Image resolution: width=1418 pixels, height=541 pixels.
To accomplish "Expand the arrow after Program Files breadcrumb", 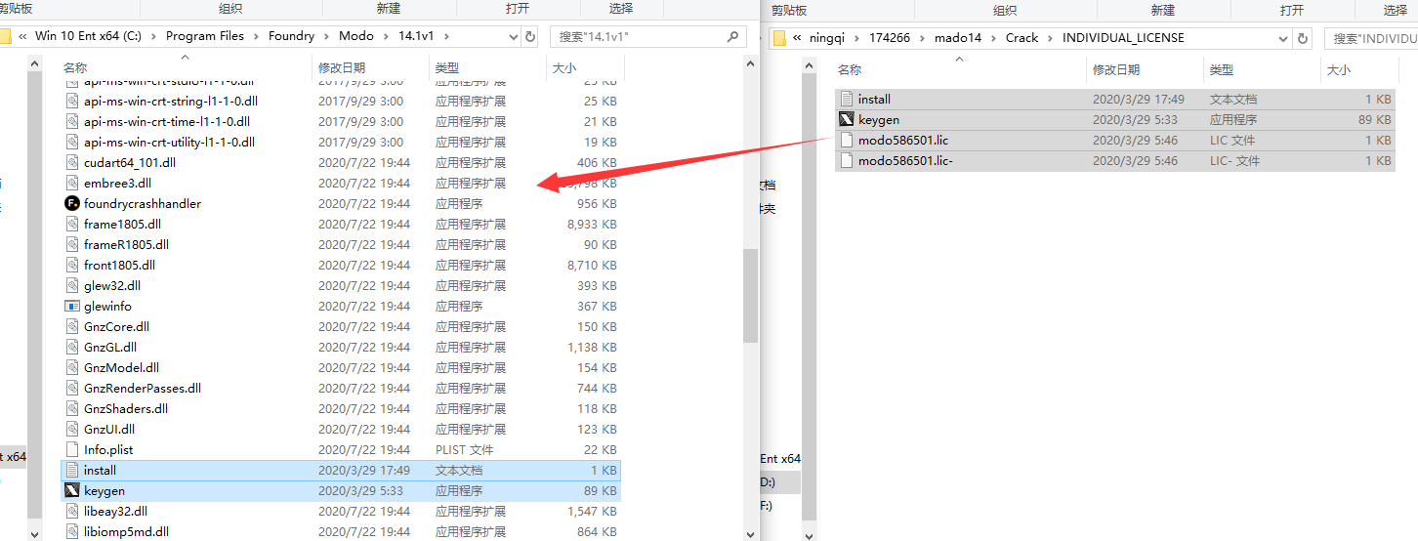I will tap(256, 36).
